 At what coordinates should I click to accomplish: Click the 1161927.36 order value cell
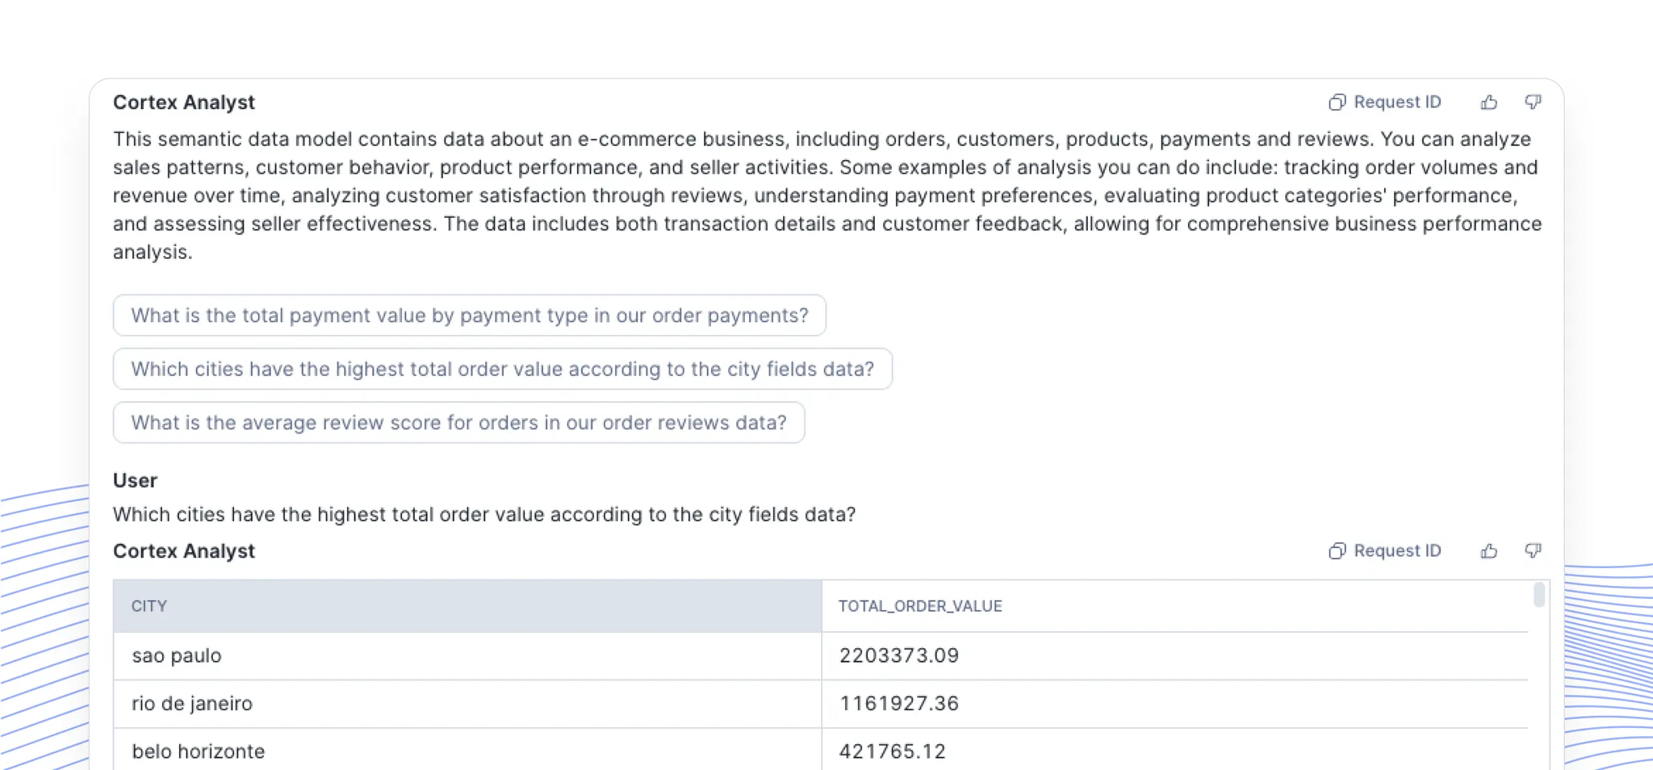pyautogui.click(x=899, y=704)
